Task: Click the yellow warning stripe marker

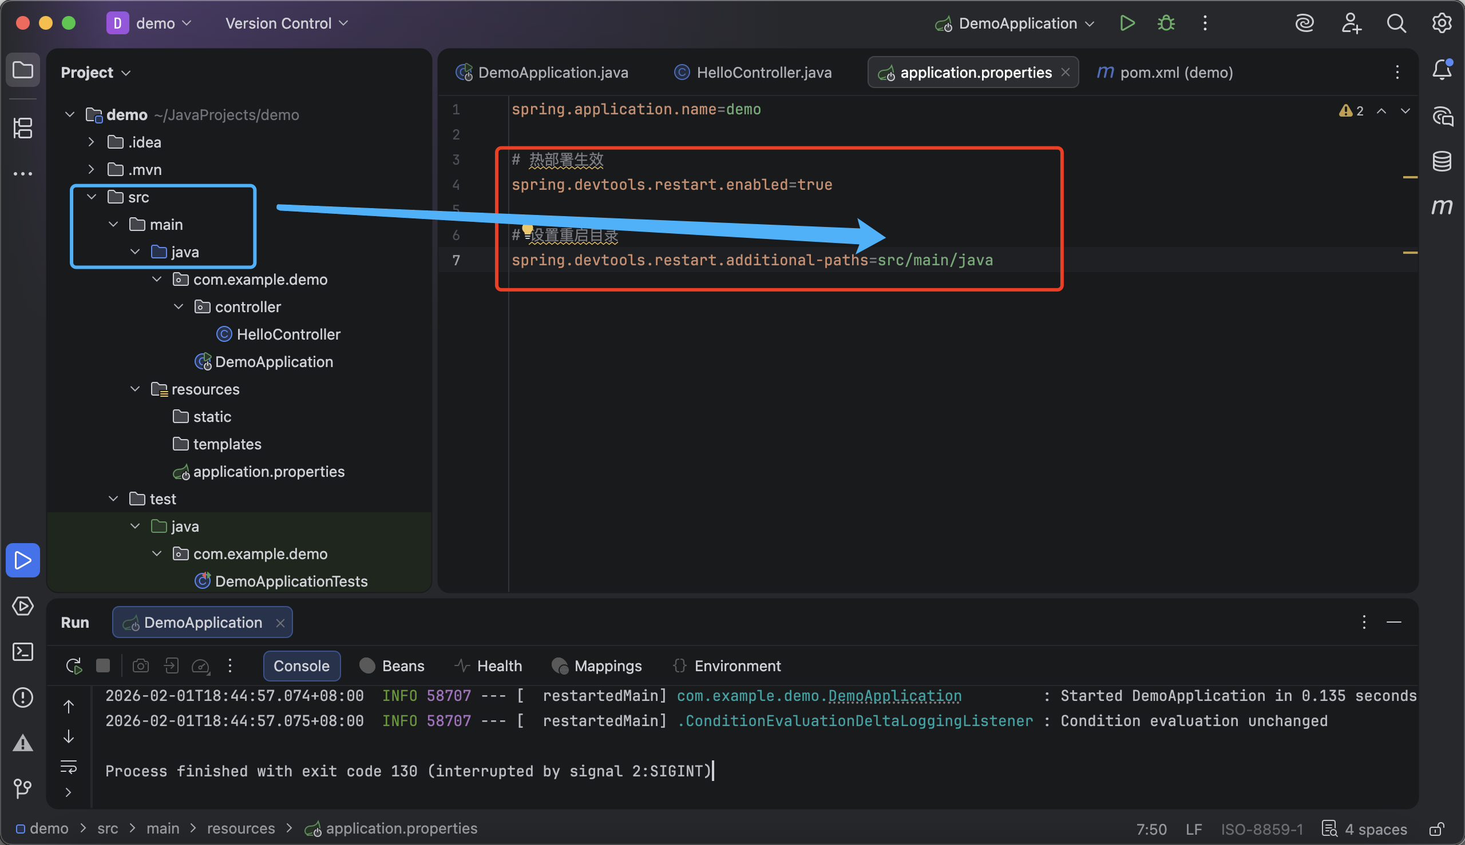Action: point(1411,177)
